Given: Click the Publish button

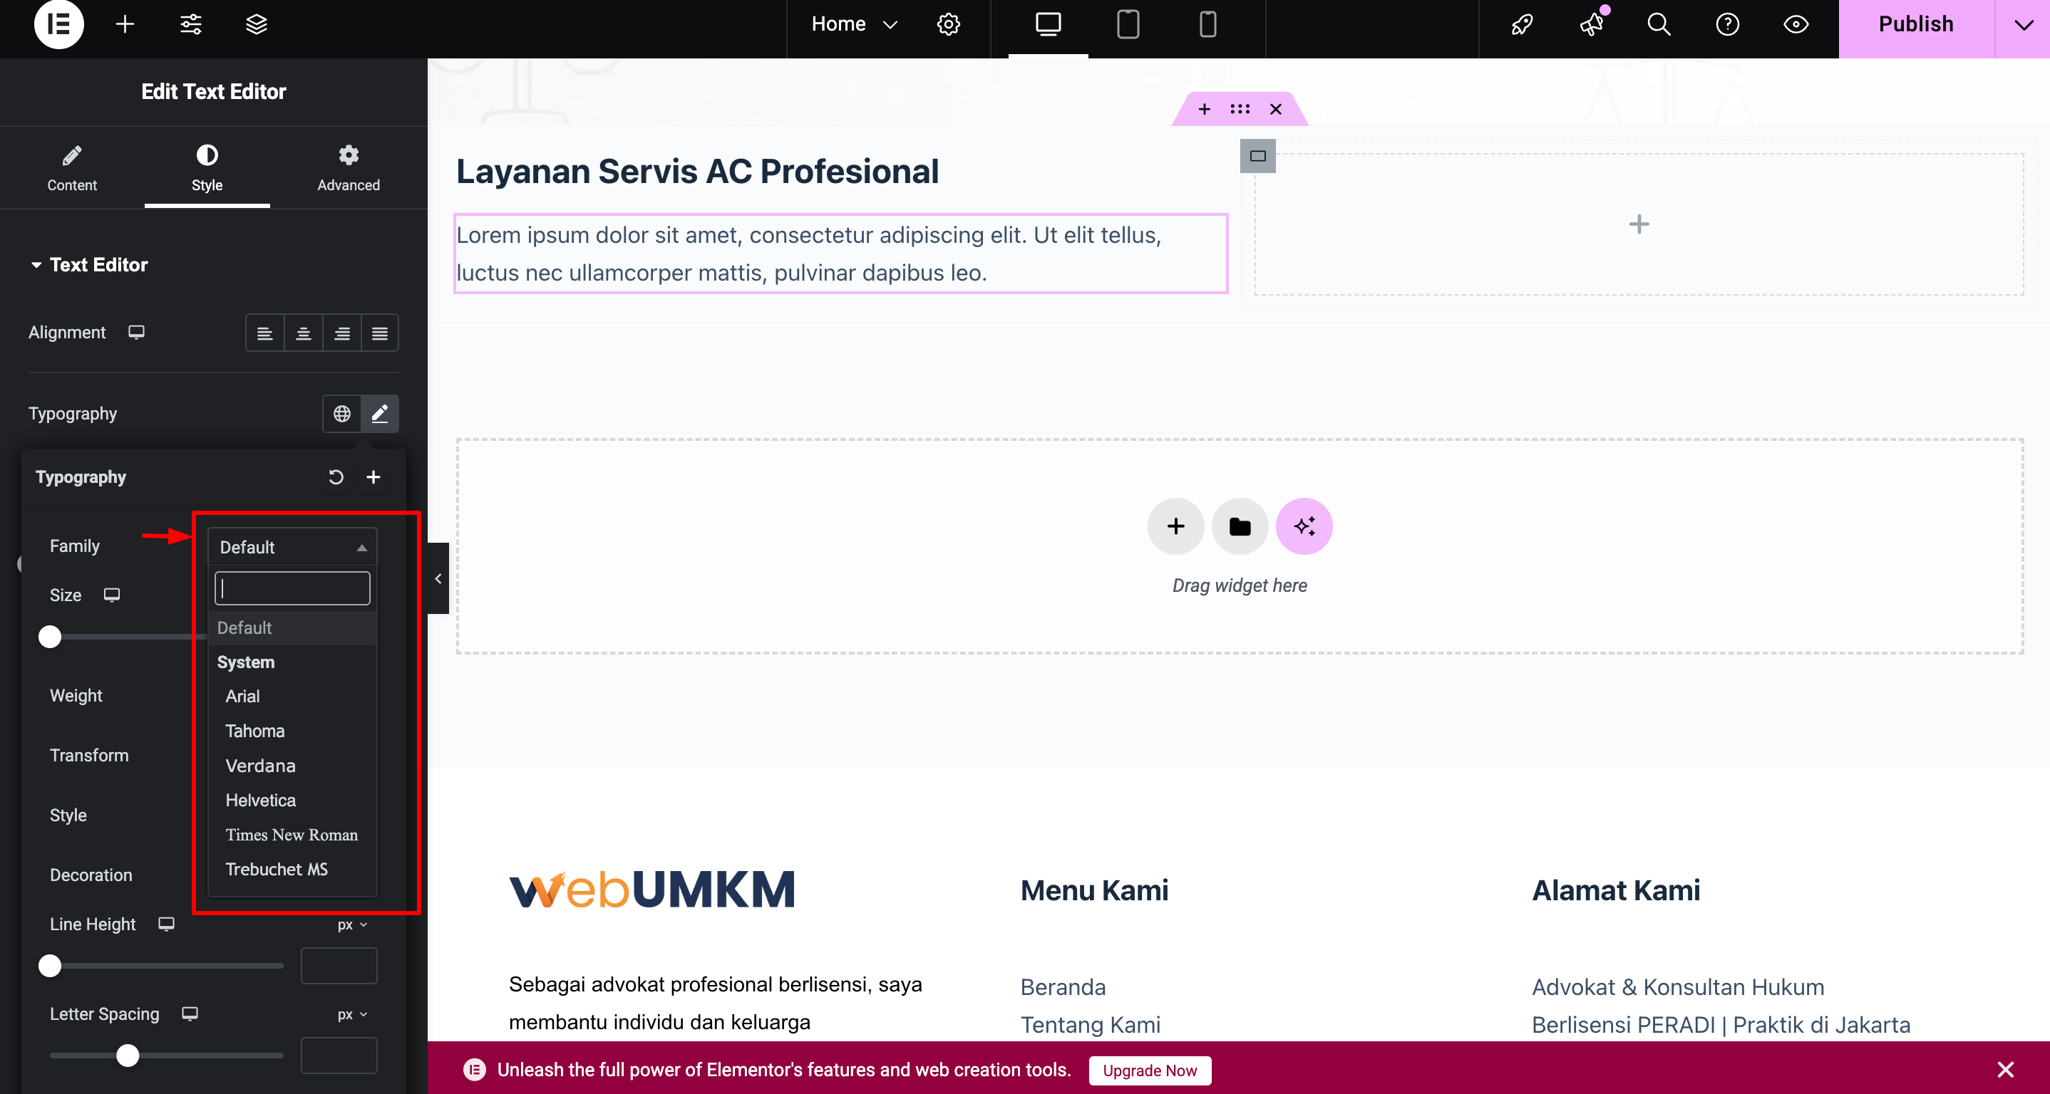Looking at the screenshot, I should 1915,25.
